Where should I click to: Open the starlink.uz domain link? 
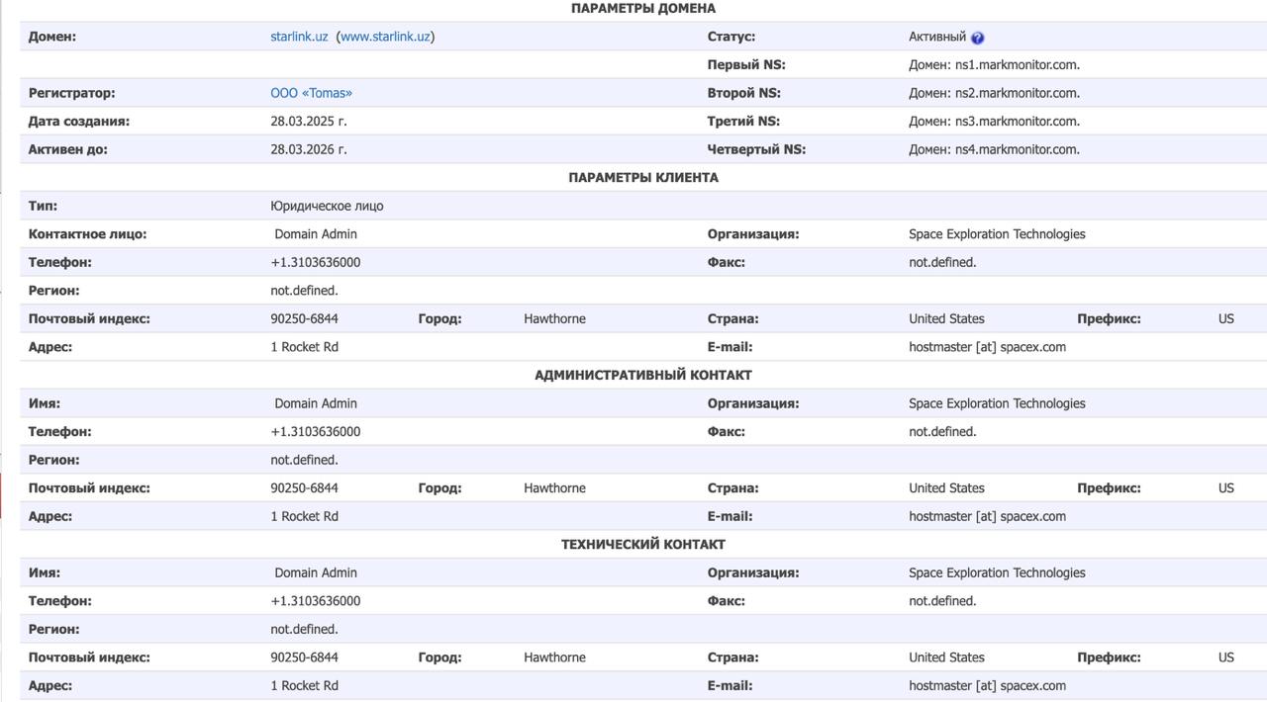pos(299,37)
